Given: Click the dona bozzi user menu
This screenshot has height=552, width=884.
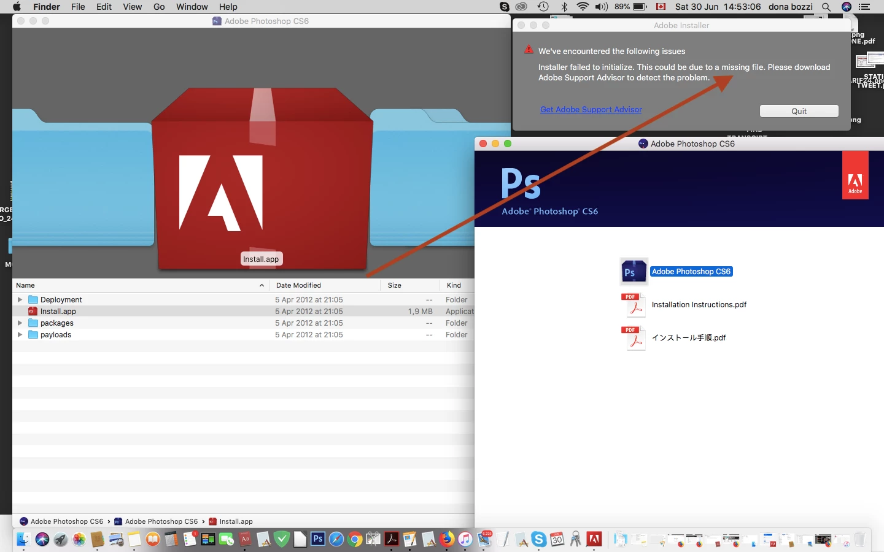Looking at the screenshot, I should click(x=790, y=7).
